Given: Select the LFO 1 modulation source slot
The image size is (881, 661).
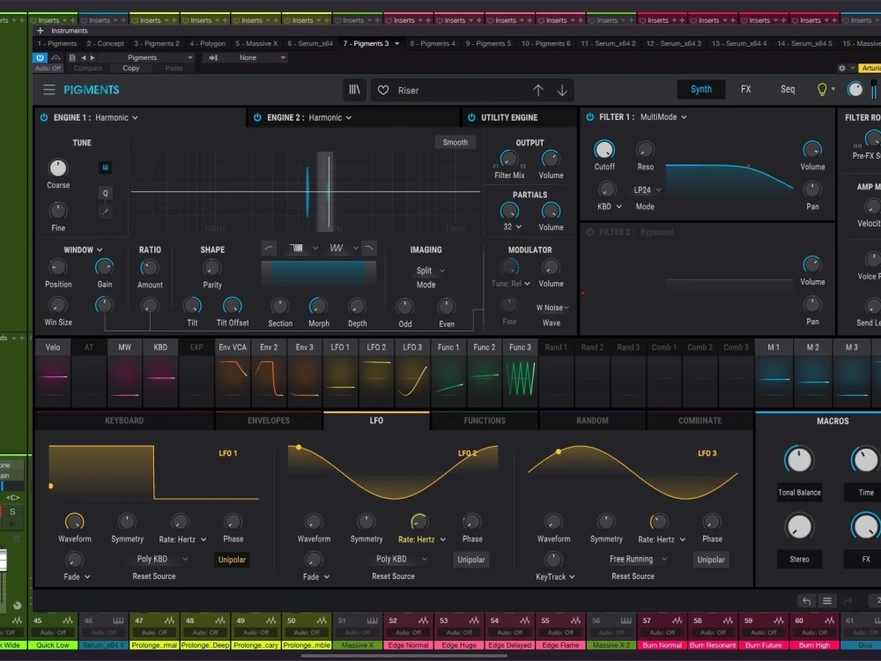Looking at the screenshot, I should click(340, 373).
